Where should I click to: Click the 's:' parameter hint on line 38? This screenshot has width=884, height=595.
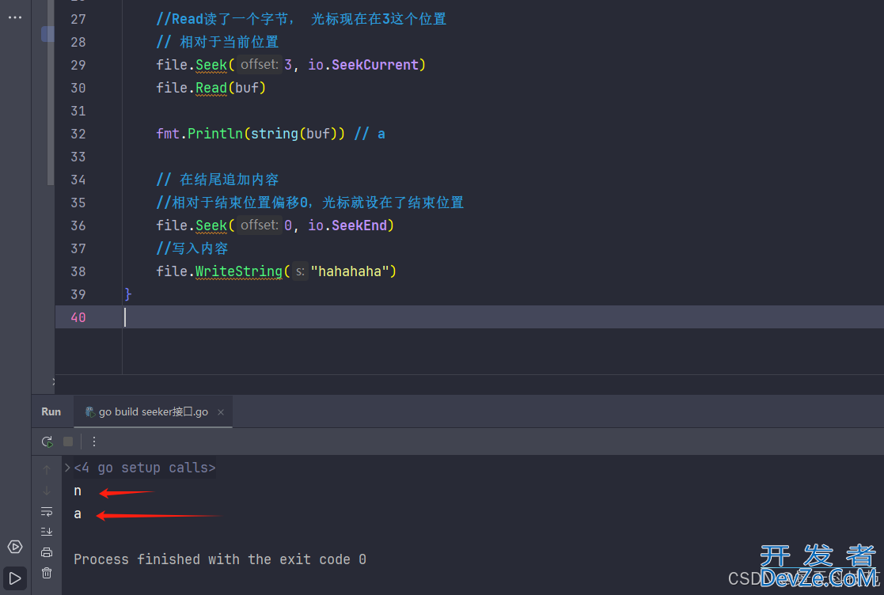(300, 271)
